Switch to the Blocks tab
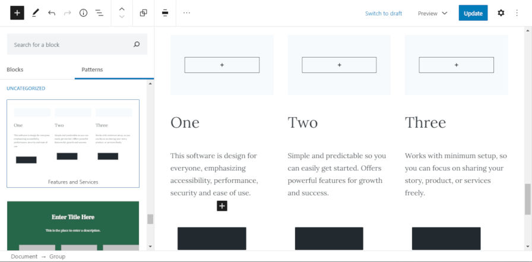The height and width of the screenshot is (262, 532). [x=15, y=70]
